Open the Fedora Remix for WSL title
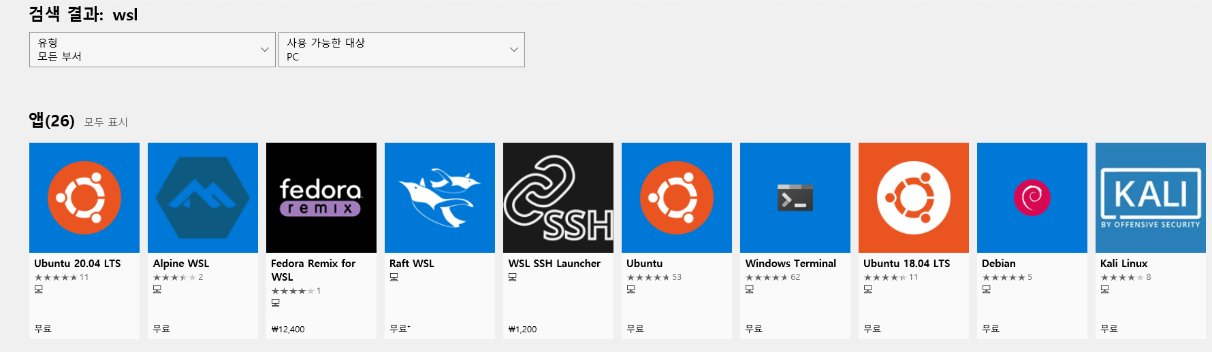This screenshot has width=1212, height=352. click(313, 270)
